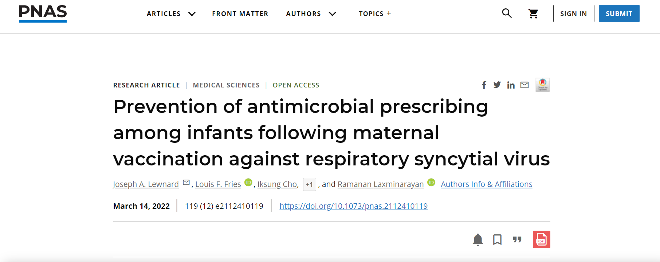Click the Submit button
The width and height of the screenshot is (660, 262).
[x=619, y=13]
